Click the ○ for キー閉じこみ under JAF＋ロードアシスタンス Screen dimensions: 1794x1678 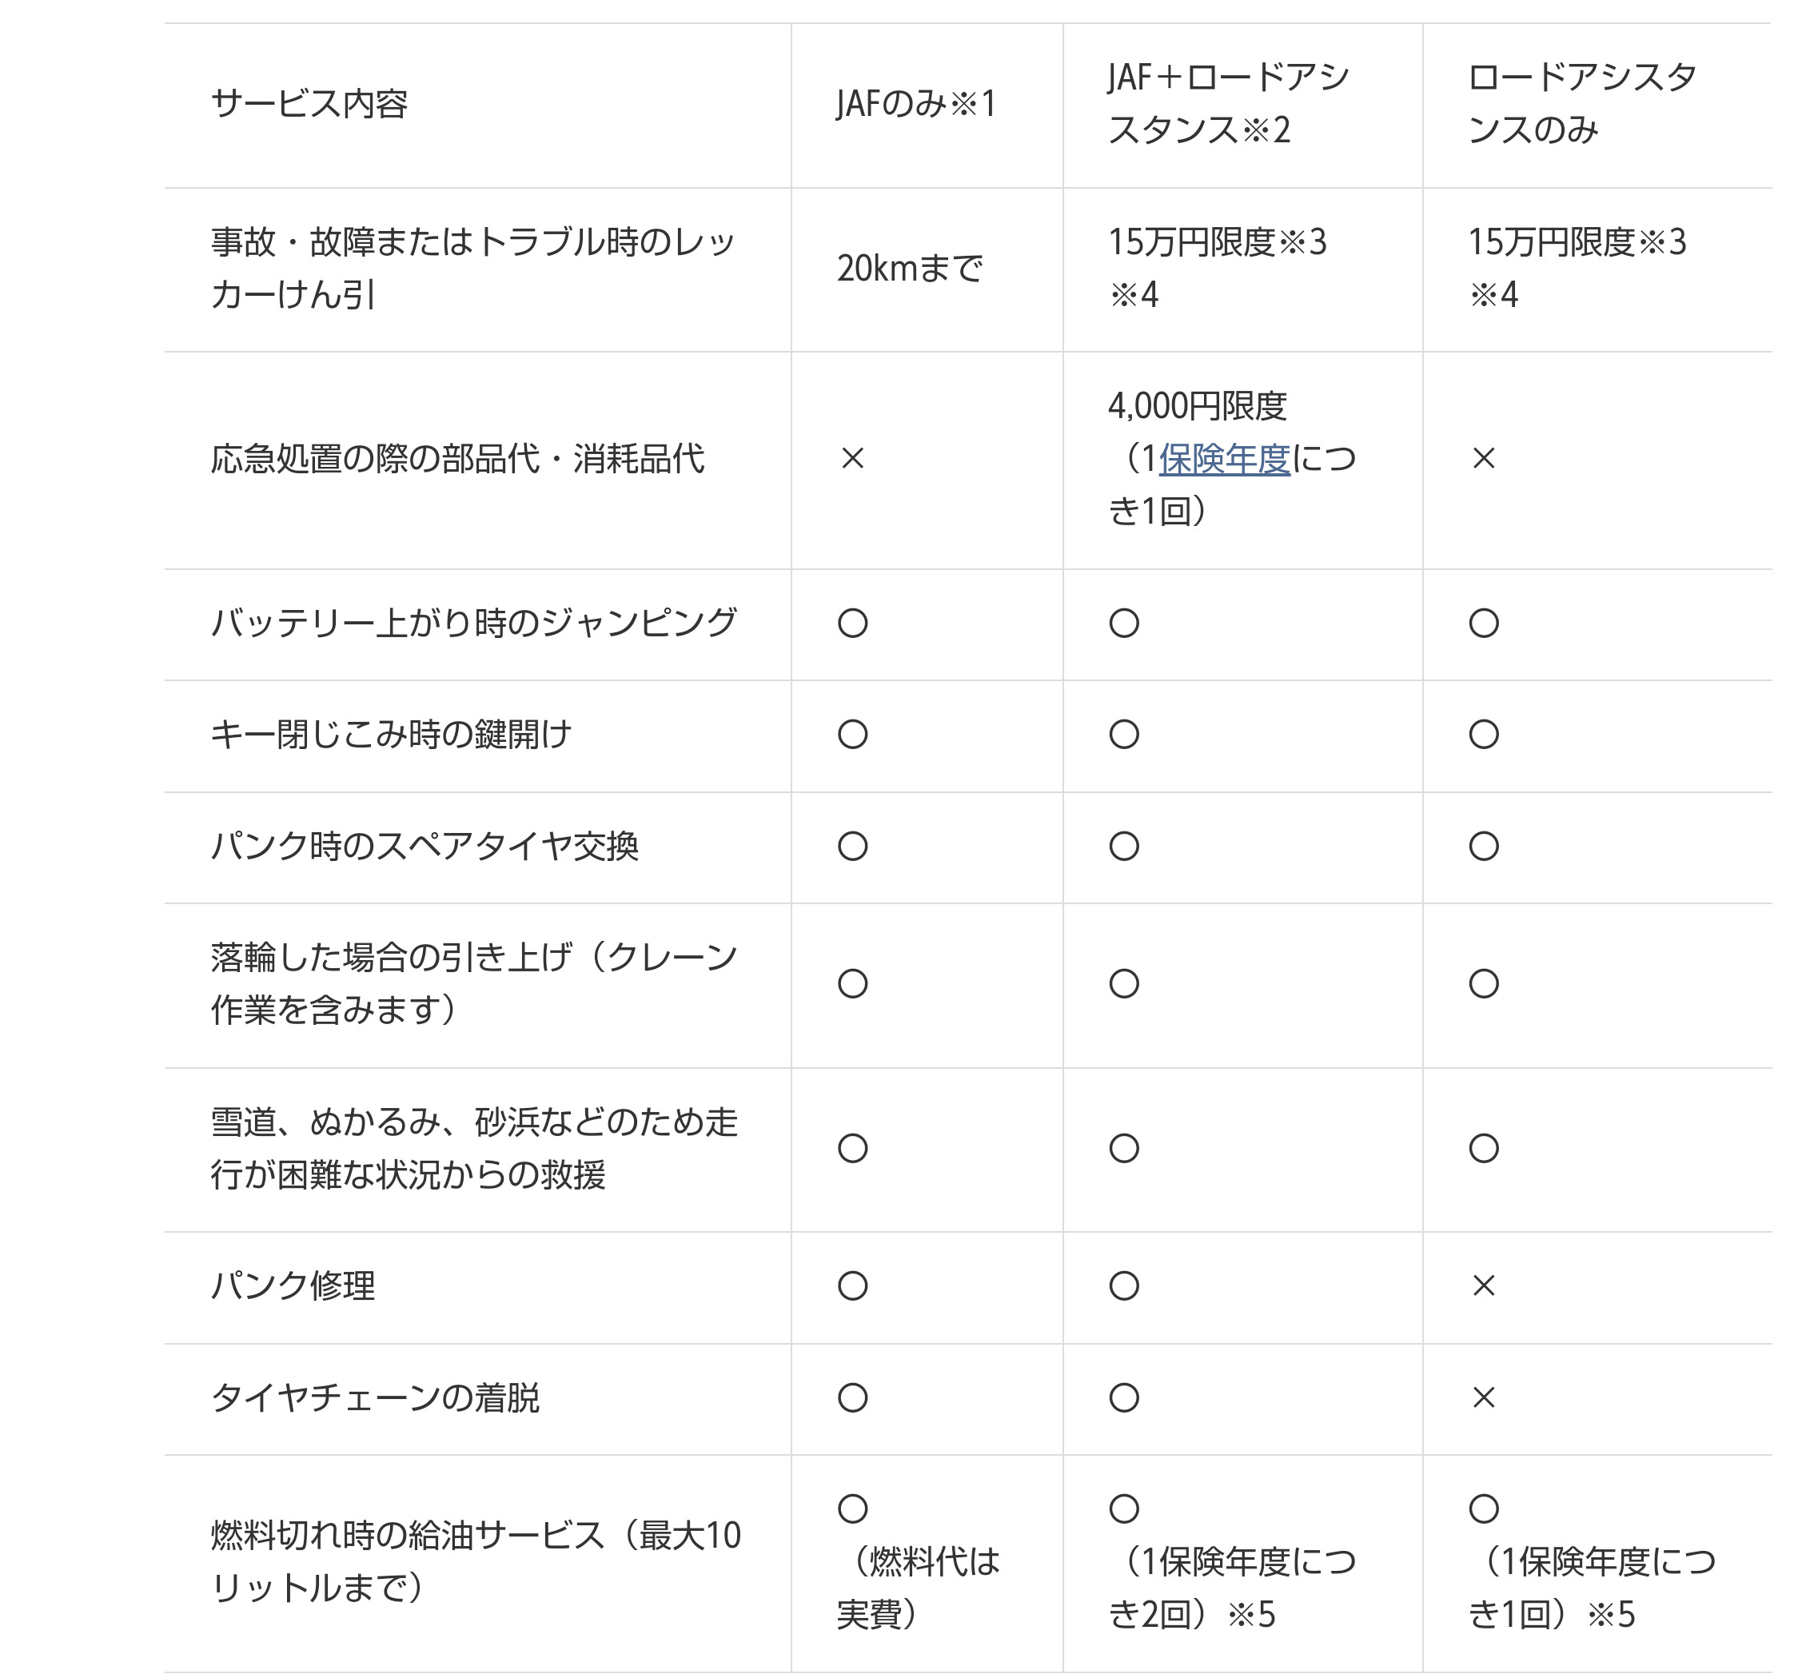[x=1123, y=735]
